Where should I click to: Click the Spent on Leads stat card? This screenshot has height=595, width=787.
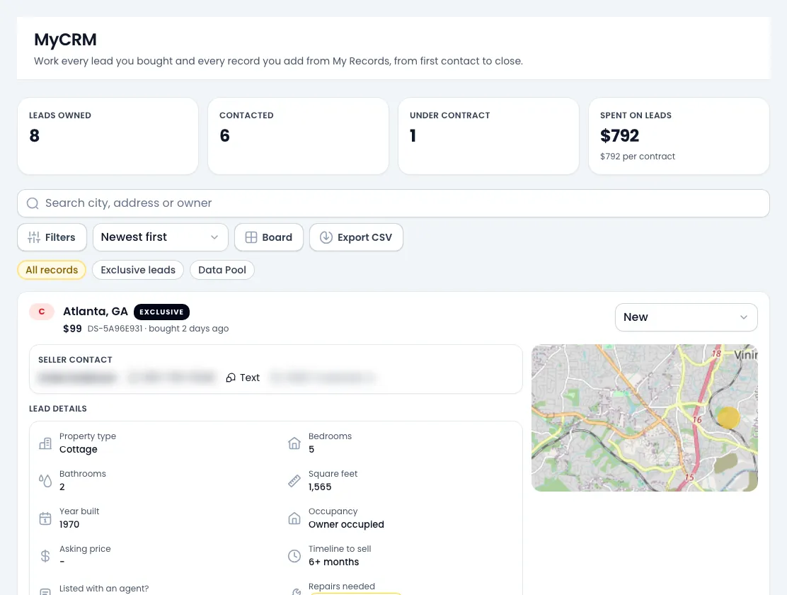pos(679,136)
